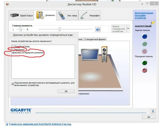The width and height of the screenshot is (159, 127).
Task: Click the Передняя панель label
Action: (144, 57)
